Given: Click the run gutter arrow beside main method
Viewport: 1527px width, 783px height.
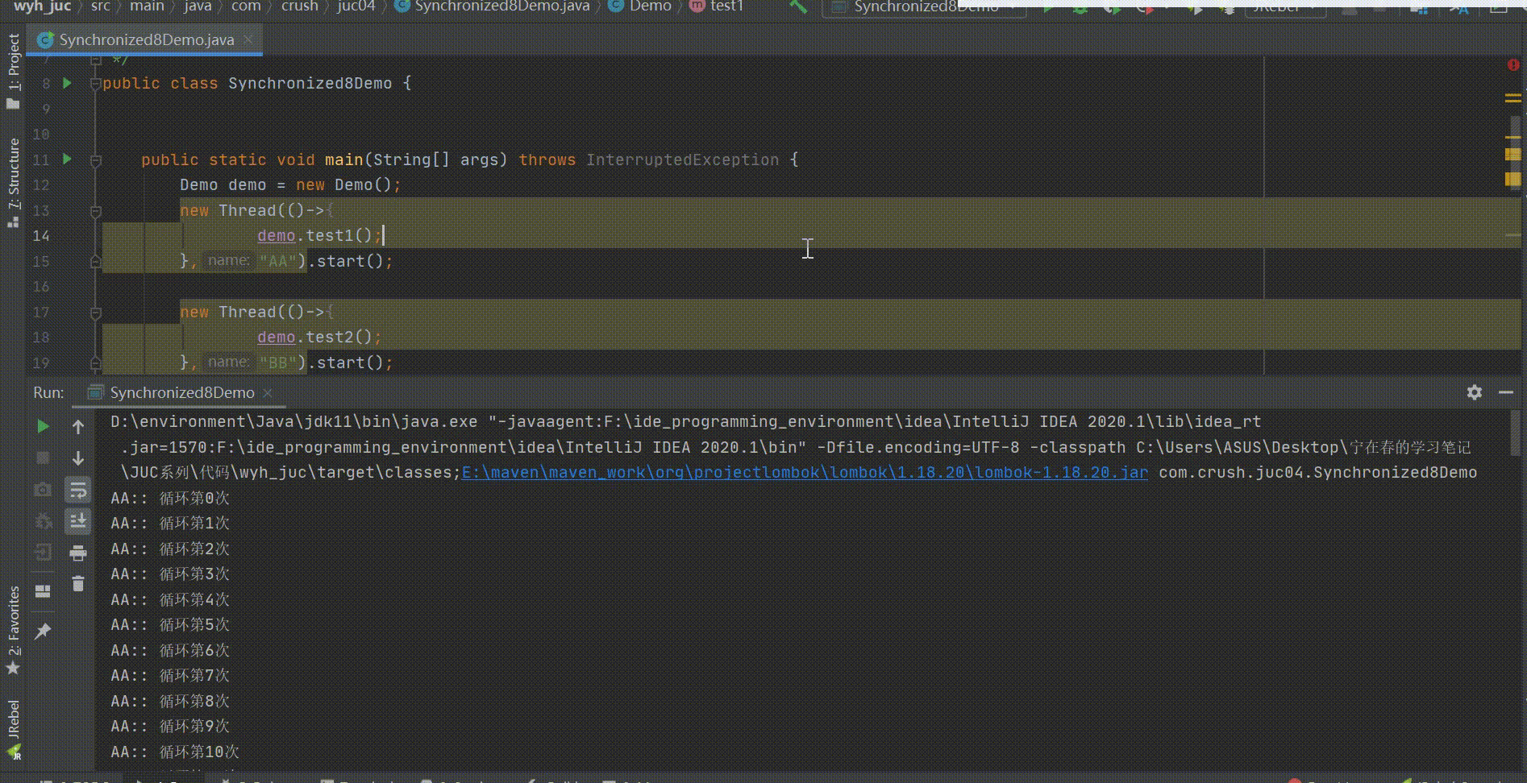Looking at the screenshot, I should 68,159.
